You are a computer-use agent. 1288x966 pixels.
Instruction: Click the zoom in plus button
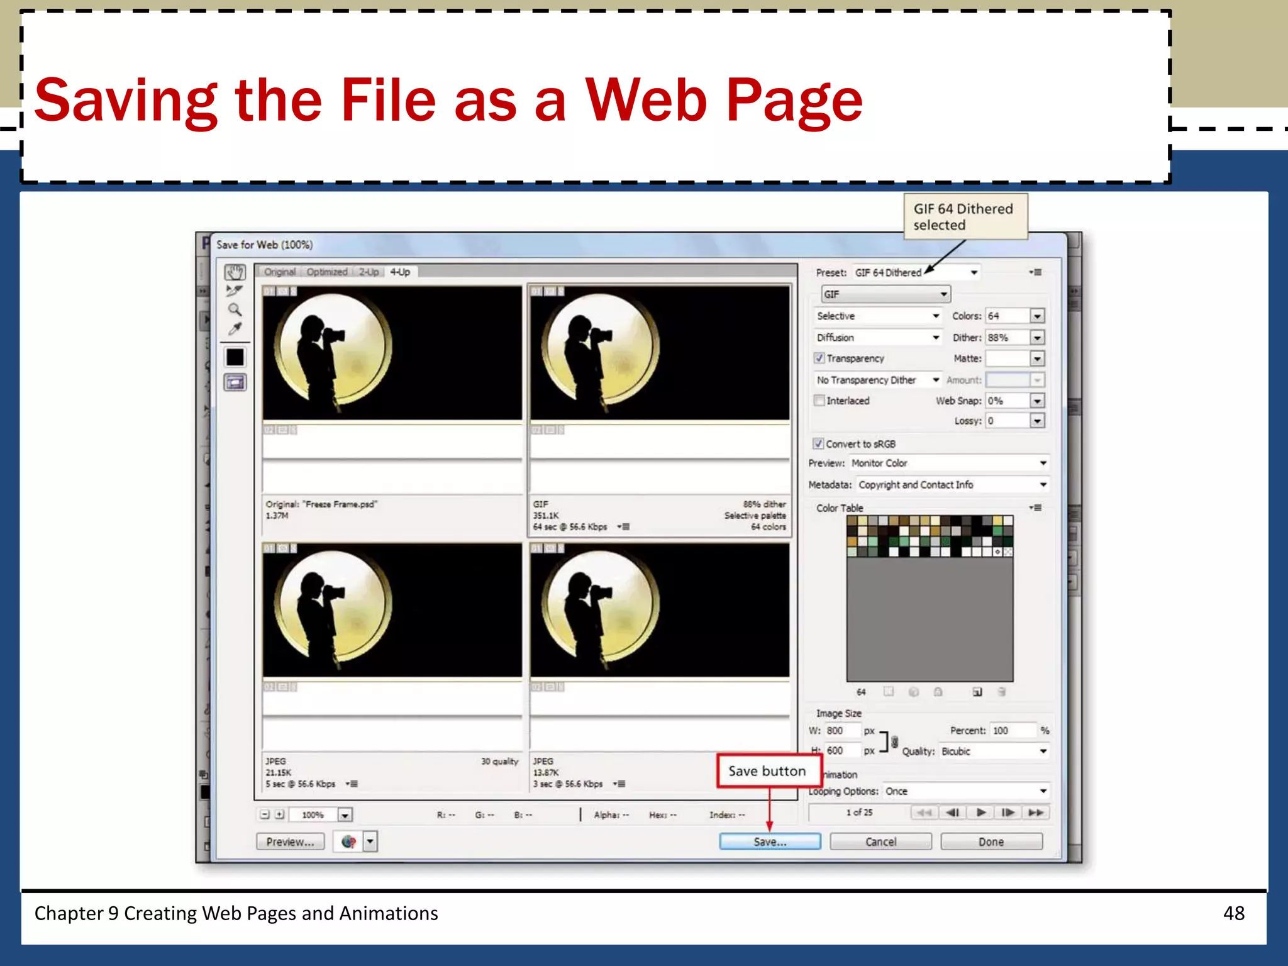tap(280, 814)
